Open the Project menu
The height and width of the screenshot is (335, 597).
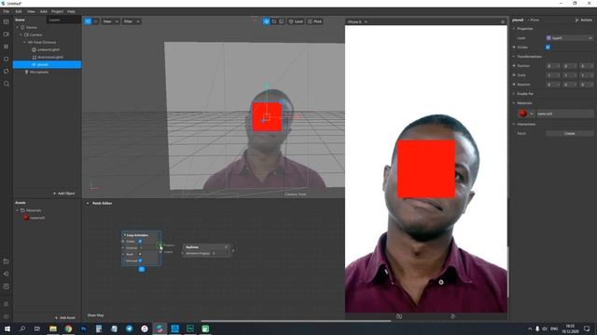pyautogui.click(x=58, y=11)
